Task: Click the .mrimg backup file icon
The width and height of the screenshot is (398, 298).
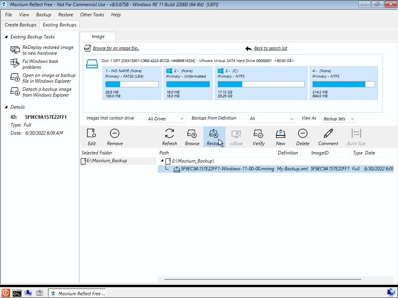Action: [177, 169]
